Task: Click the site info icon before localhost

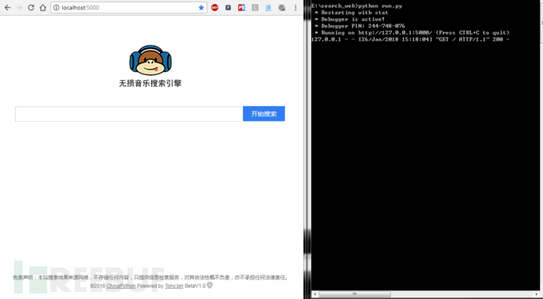Action: (x=56, y=8)
